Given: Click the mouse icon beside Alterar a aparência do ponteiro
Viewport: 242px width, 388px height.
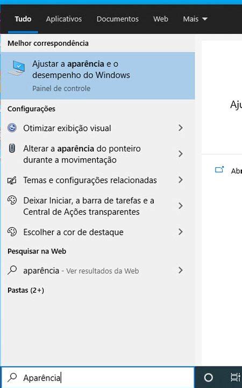Looking at the screenshot, I should 12,148.
